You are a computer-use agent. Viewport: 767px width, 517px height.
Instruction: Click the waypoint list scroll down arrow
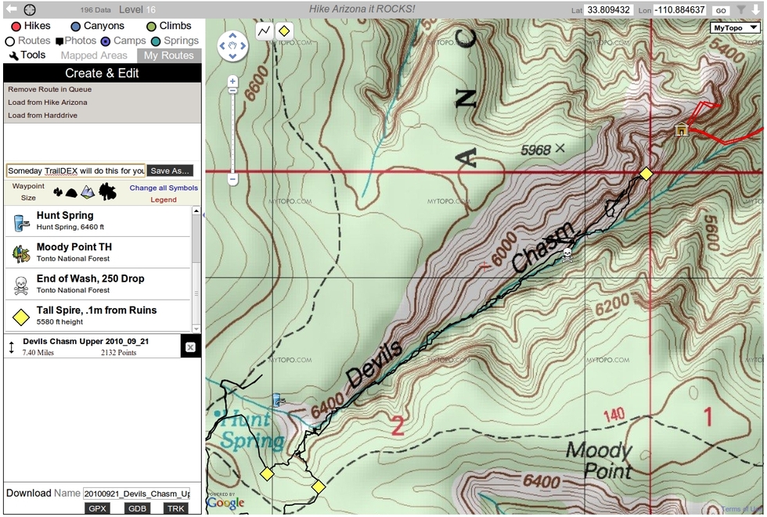pyautogui.click(x=196, y=329)
